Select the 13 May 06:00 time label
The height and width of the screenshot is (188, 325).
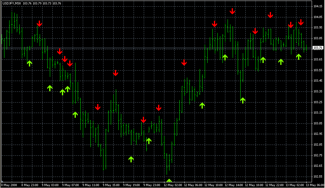pos(315,185)
